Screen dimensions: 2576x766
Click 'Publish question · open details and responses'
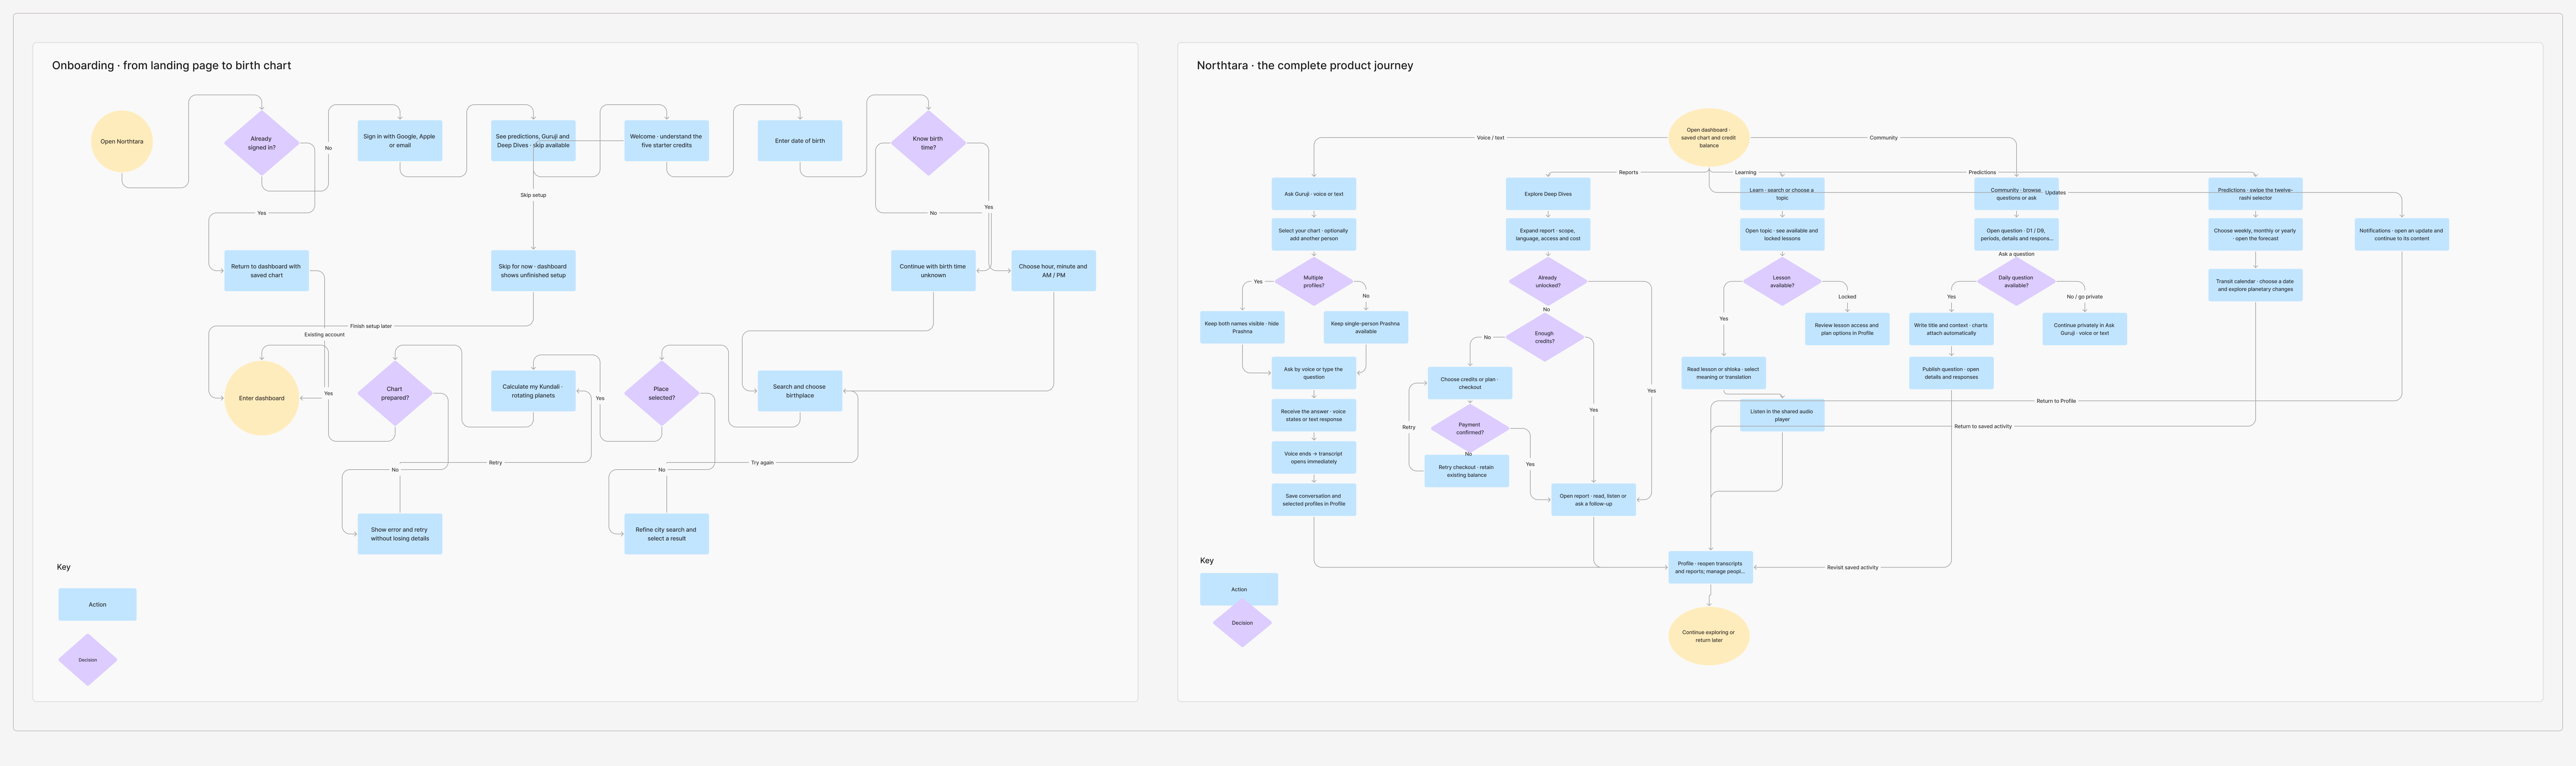(x=1951, y=373)
